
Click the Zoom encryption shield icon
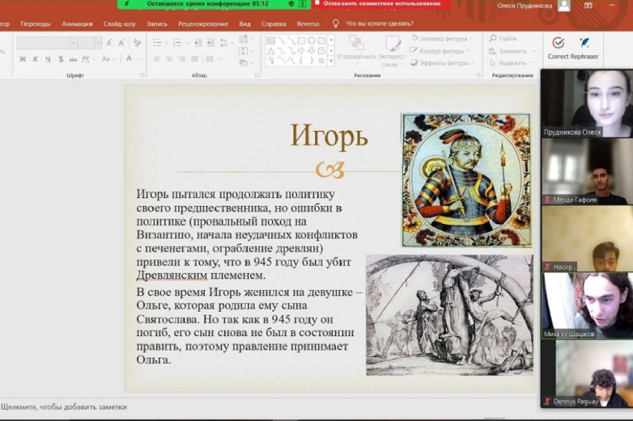(291, 4)
